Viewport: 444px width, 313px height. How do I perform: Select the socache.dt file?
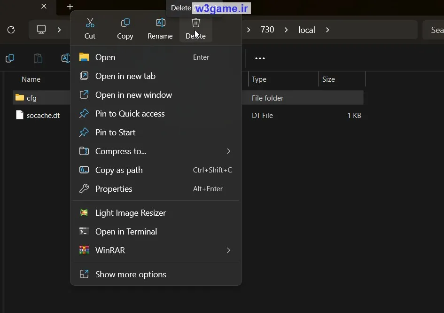tap(43, 115)
